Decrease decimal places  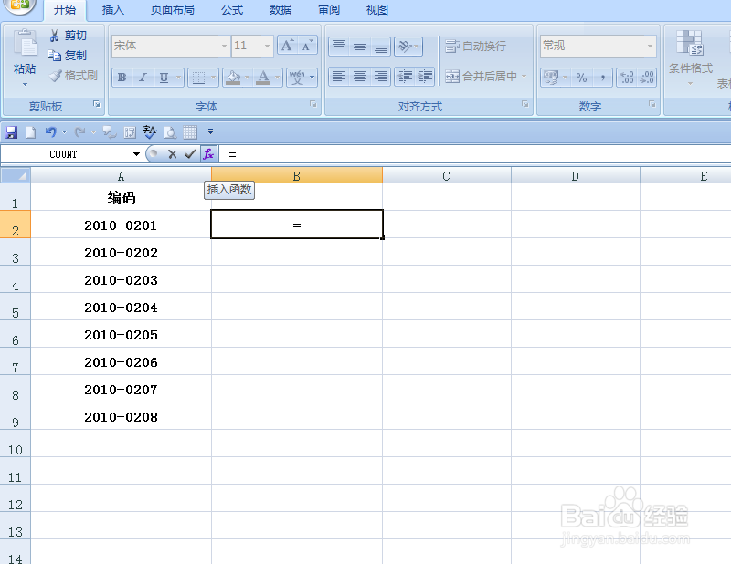(x=647, y=78)
